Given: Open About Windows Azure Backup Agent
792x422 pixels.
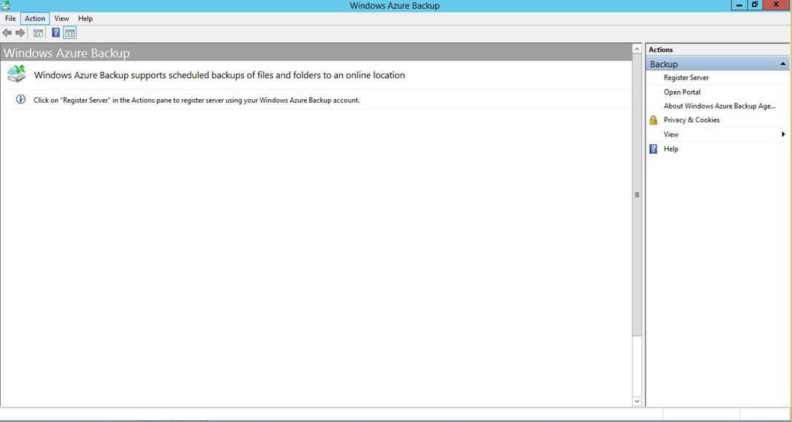Looking at the screenshot, I should 719,106.
